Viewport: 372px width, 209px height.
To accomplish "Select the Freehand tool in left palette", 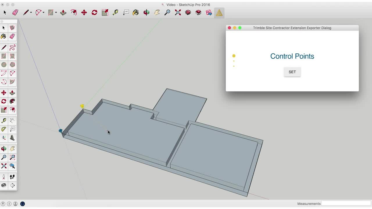I will point(12,48).
